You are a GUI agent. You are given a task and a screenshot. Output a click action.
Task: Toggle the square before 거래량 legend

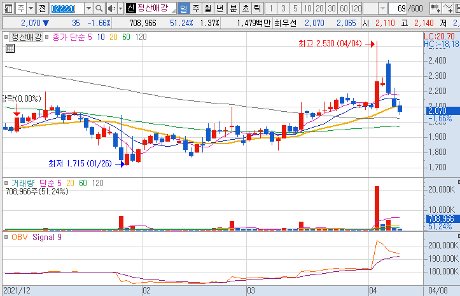click(x=6, y=184)
